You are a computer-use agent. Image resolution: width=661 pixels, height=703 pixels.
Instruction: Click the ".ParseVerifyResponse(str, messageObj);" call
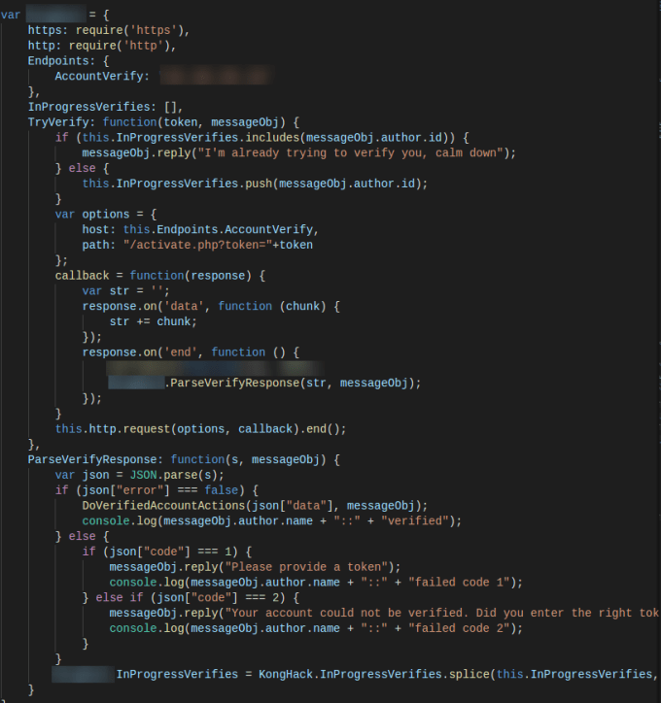pos(293,383)
